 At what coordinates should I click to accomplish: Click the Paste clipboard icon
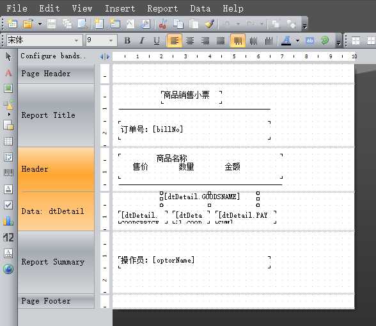pyautogui.click(x=194, y=24)
